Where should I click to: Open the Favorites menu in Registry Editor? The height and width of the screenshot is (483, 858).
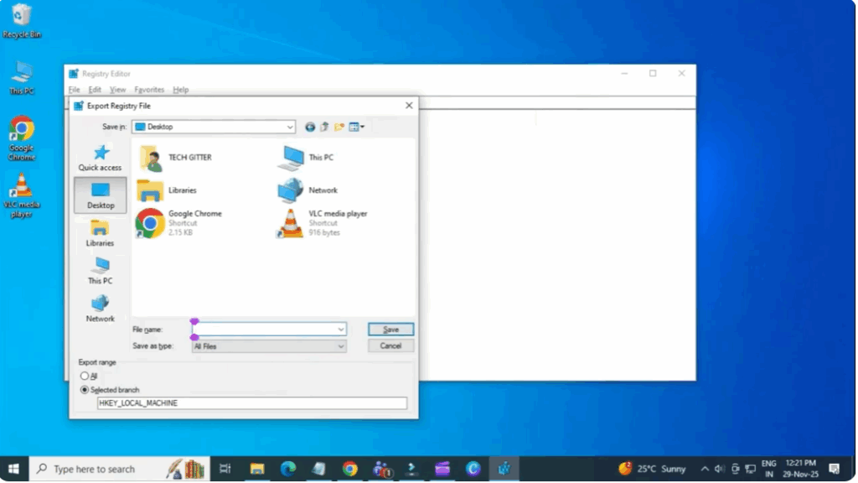(149, 90)
